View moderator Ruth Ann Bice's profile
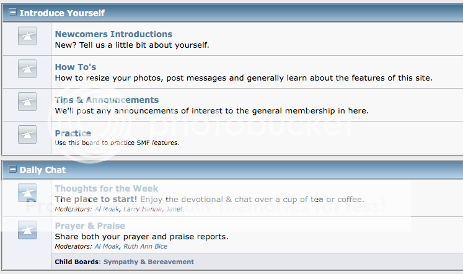This screenshot has height=274, width=463. 145,246
